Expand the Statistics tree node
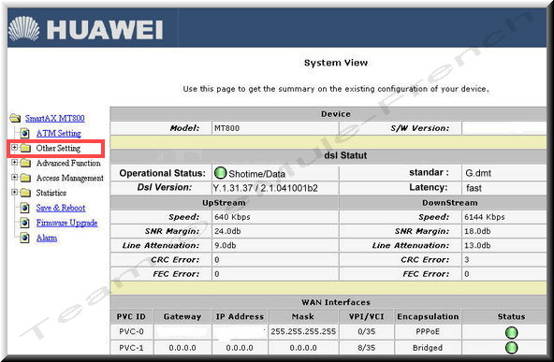Image resolution: width=554 pixels, height=362 pixels. (14, 192)
